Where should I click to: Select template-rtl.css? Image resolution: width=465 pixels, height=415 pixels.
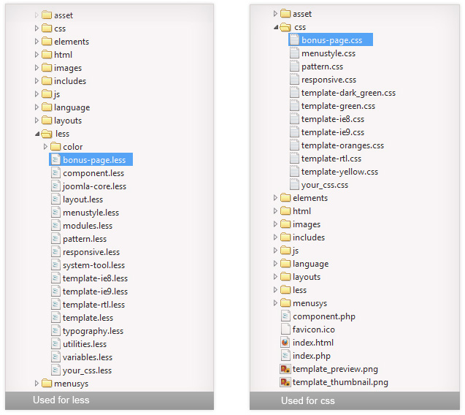point(326,159)
